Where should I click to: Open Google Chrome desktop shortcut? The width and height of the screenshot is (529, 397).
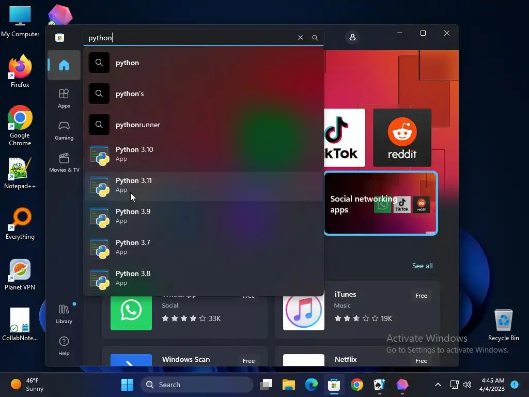20,126
